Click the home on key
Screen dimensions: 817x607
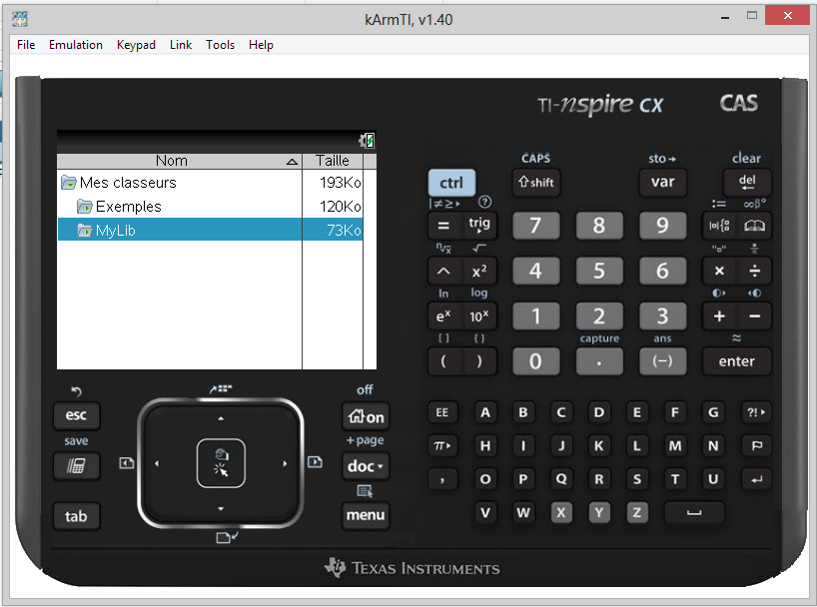point(366,417)
